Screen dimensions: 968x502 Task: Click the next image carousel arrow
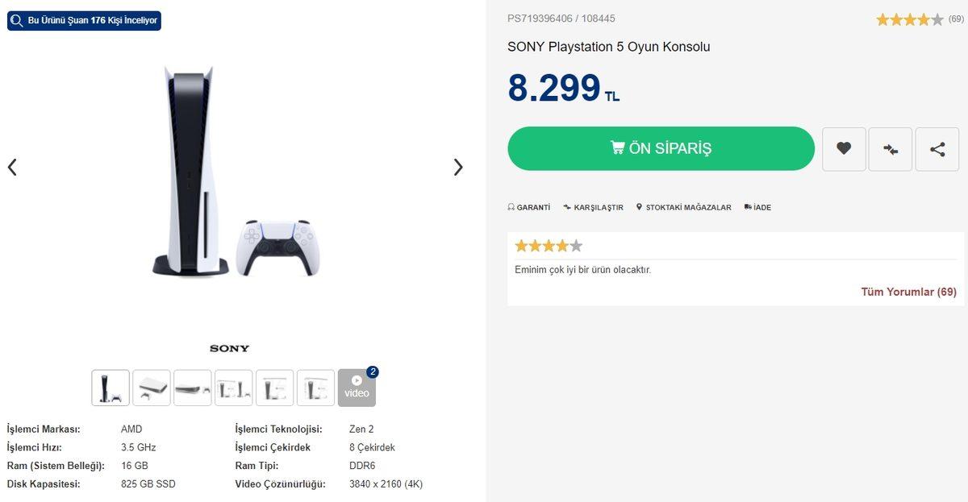tap(458, 167)
